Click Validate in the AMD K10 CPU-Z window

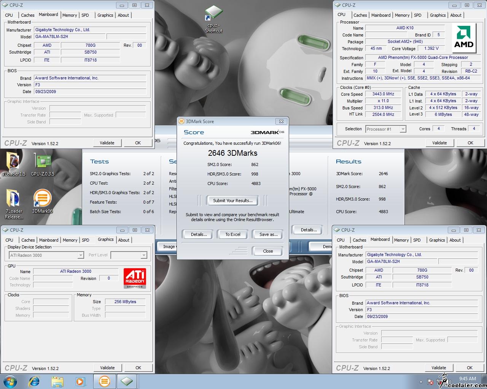point(439,143)
